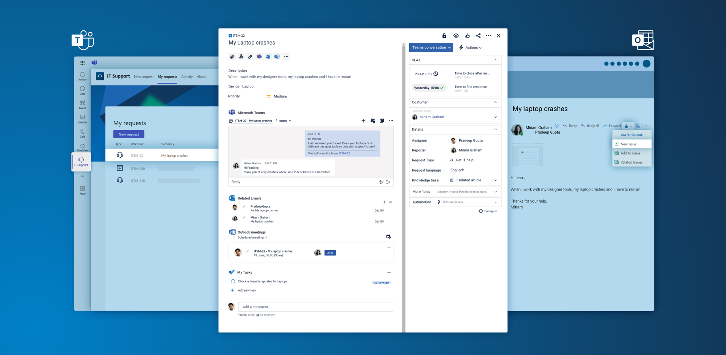The height and width of the screenshot is (355, 726).
Task: Open the ITSM-420 request link
Action: (x=138, y=168)
